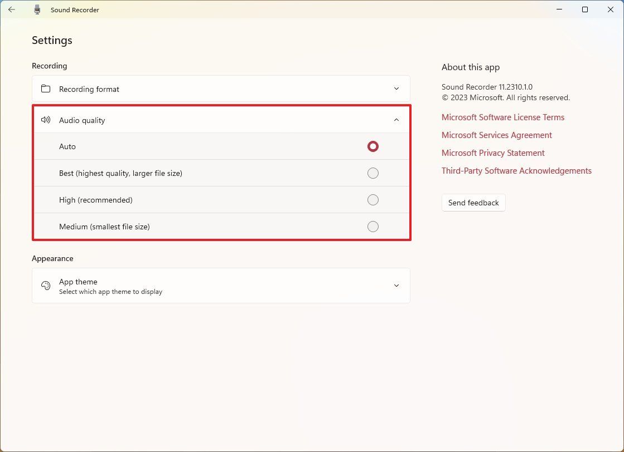624x452 pixels.
Task: Expand the Recording format dropdown
Action: pyautogui.click(x=396, y=89)
